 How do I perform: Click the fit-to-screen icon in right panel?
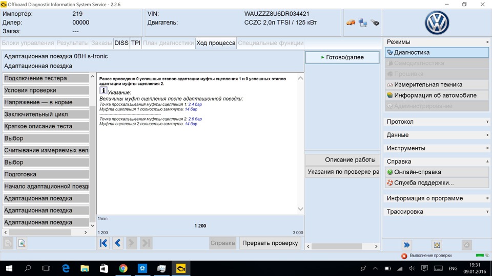click(437, 245)
